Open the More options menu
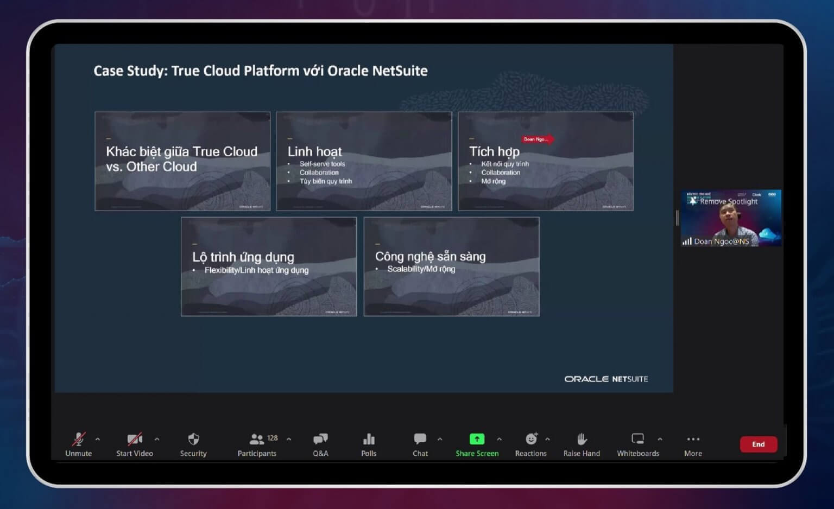834x509 pixels. (x=693, y=444)
